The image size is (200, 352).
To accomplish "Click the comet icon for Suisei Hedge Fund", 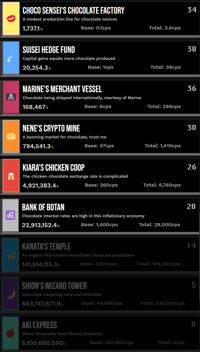I will click(11, 58).
